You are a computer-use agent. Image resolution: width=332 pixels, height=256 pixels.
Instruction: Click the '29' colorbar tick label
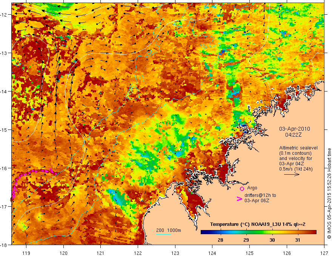pos(246,240)
